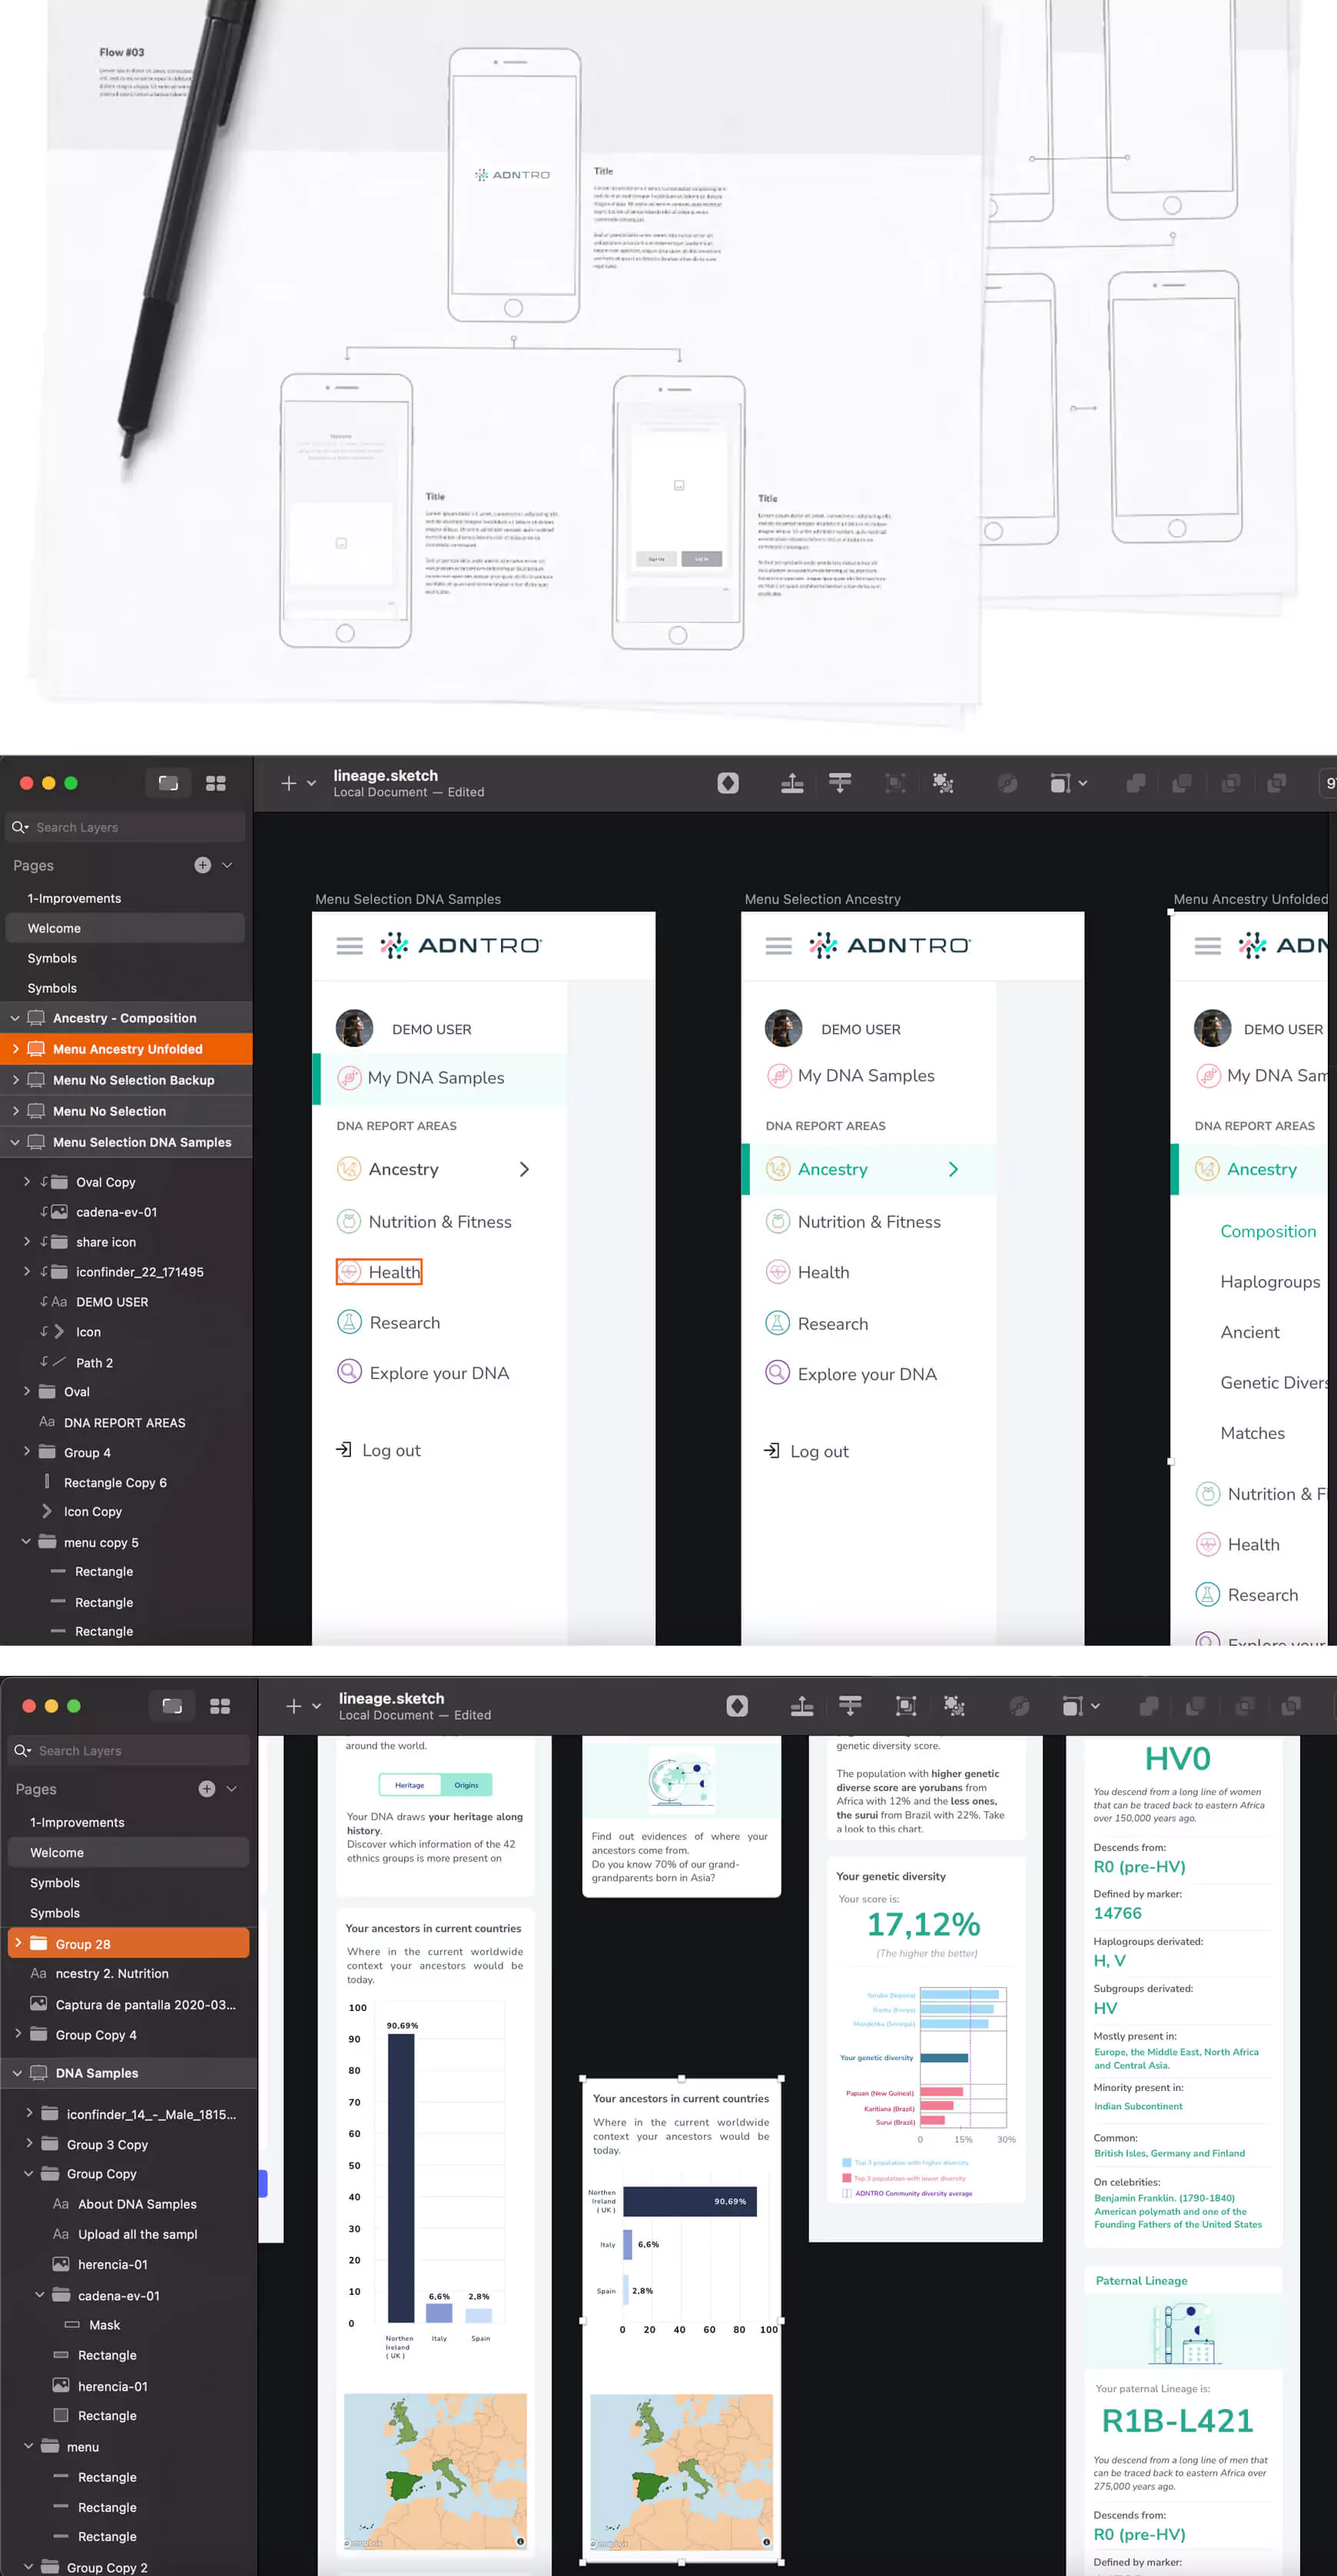Image resolution: width=1337 pixels, height=2576 pixels.
Task: Click Send Backward icon in lower Sketch toolbar
Action: 849,1706
